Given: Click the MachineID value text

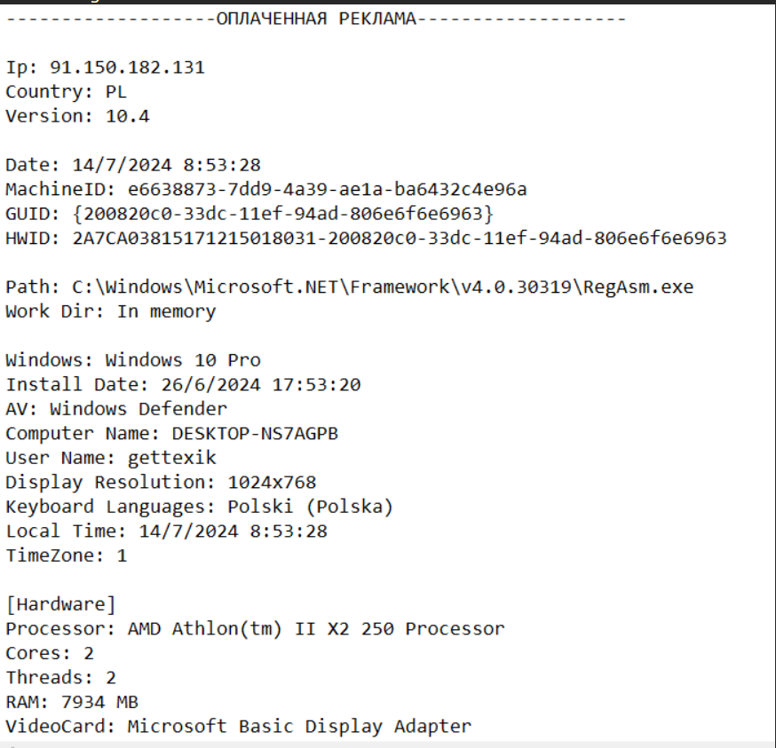Looking at the screenshot, I should coord(327,189).
